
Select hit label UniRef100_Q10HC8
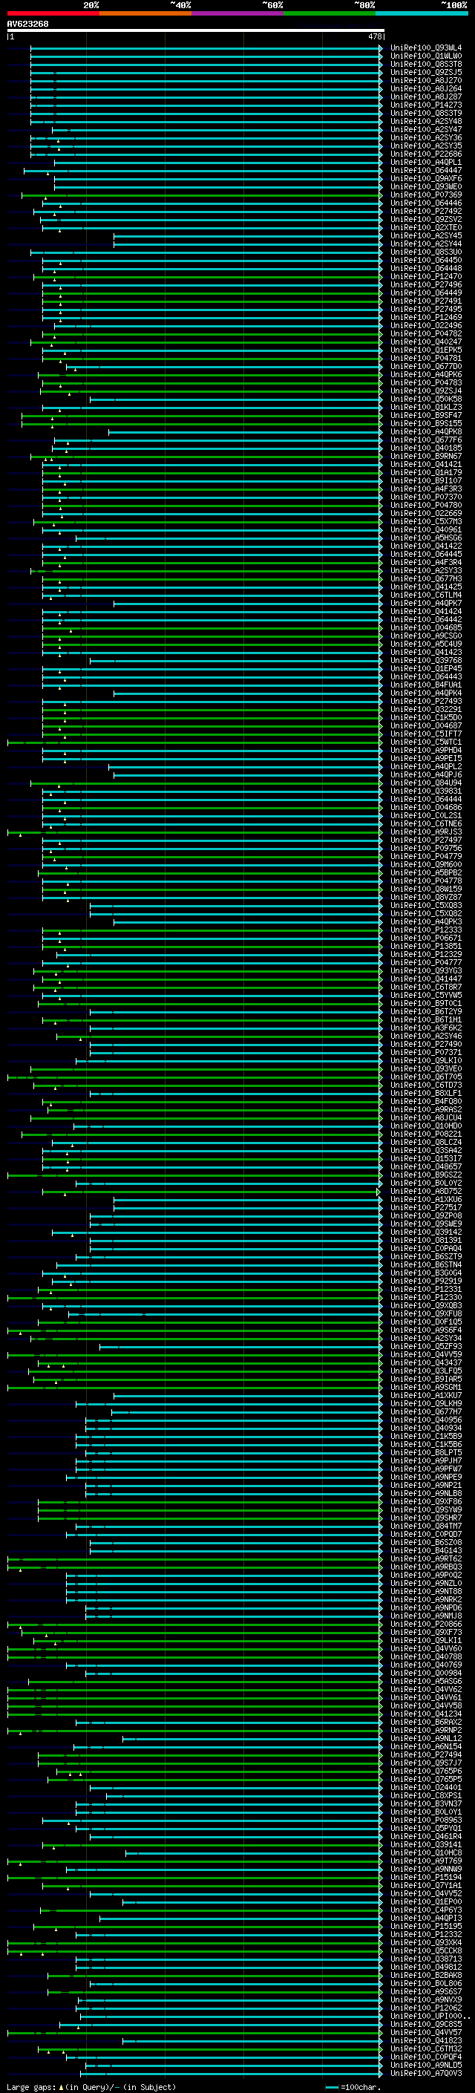click(426, 1852)
